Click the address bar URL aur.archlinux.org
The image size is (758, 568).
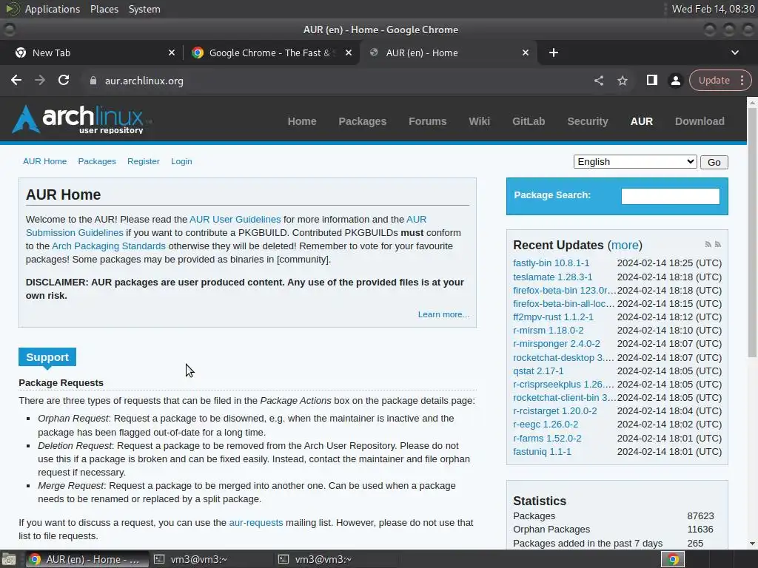144,81
